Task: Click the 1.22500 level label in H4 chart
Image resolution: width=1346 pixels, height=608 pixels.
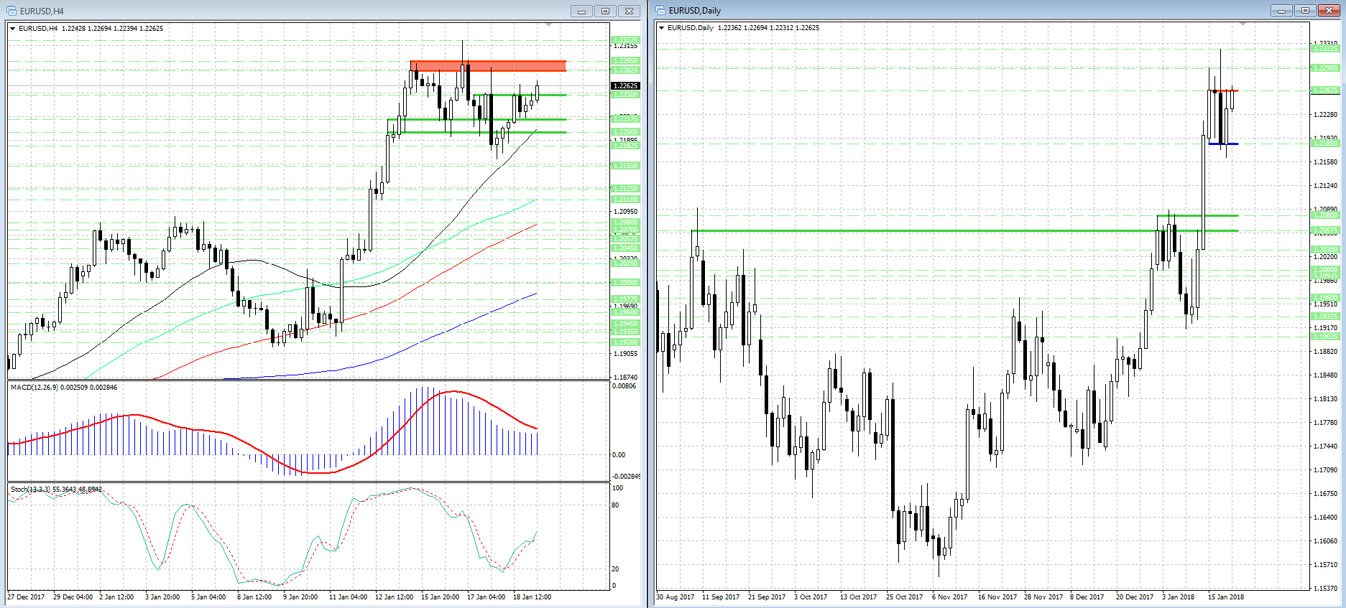Action: 625,95
